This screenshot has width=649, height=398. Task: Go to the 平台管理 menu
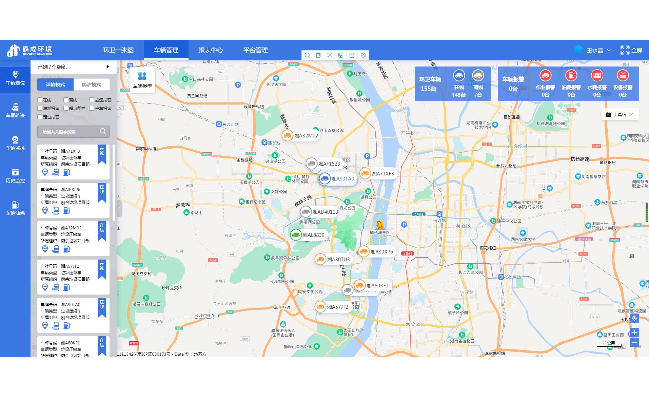[255, 50]
